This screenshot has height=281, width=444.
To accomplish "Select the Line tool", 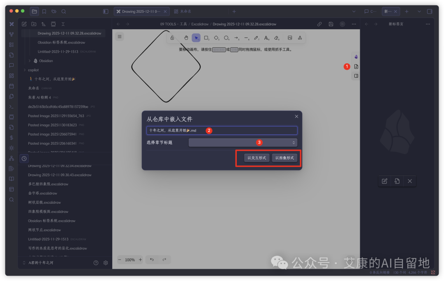I will pos(246,38).
